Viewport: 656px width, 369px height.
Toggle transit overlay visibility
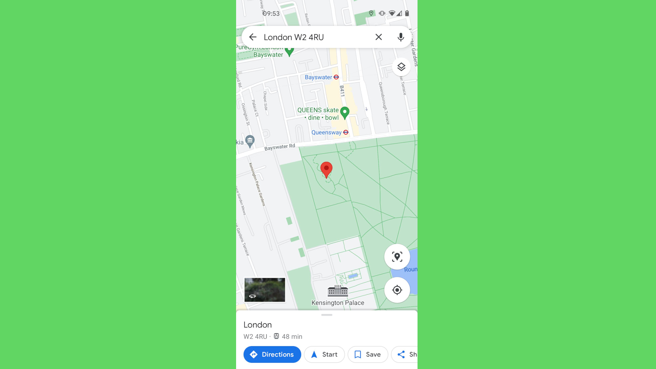click(400, 66)
